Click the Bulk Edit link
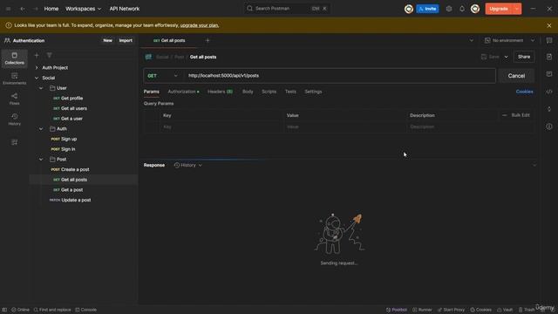The width and height of the screenshot is (558, 314). point(521,115)
